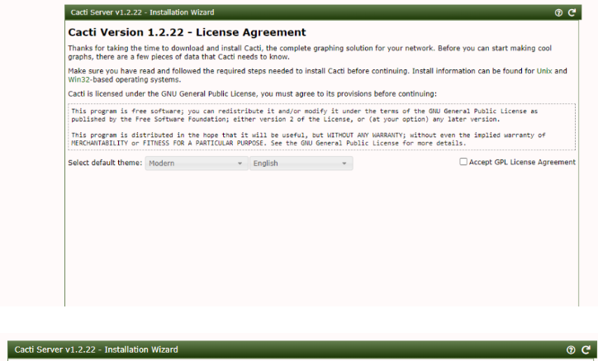
Task: Click the 'Cacti Version 1.2.22 - License Agreement' heading
Action: (187, 32)
